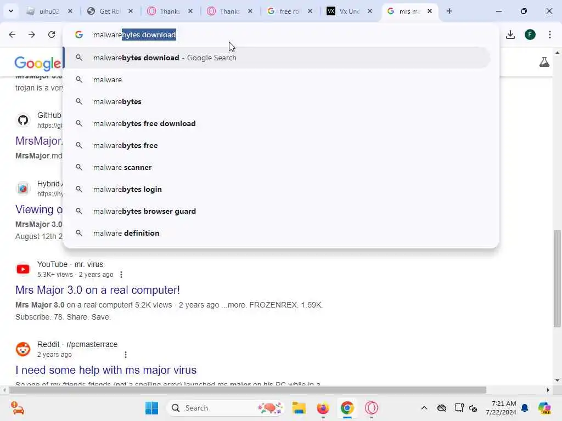Click in the address bar text field
This screenshot has width=562, height=421.
click(280, 35)
